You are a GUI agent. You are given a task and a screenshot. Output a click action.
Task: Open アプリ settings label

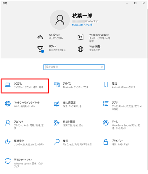coord(115,103)
